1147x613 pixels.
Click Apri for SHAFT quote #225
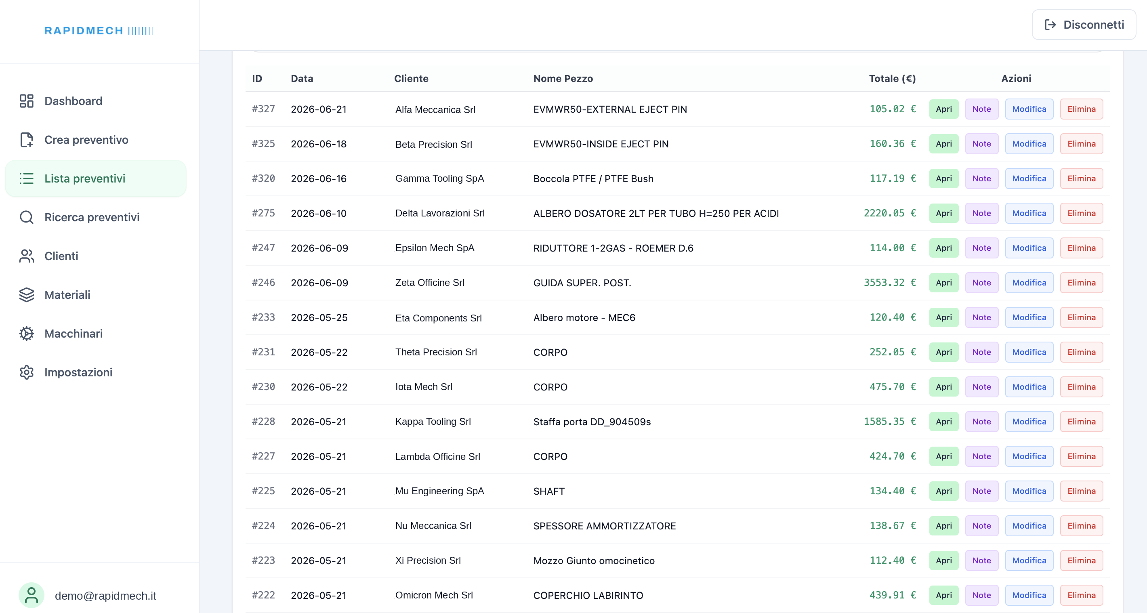[943, 491]
